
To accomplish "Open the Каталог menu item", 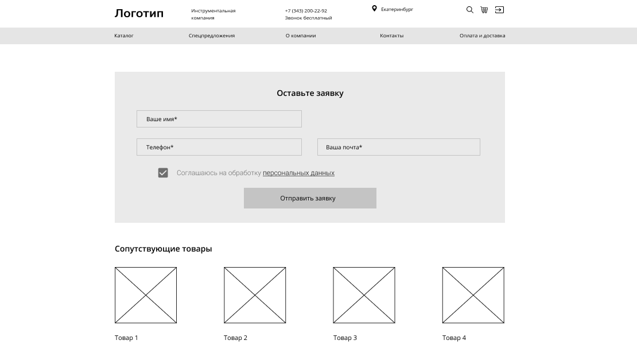I will (x=124, y=36).
